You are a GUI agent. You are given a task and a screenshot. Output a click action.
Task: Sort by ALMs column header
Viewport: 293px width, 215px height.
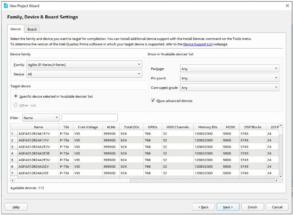click(x=109, y=127)
